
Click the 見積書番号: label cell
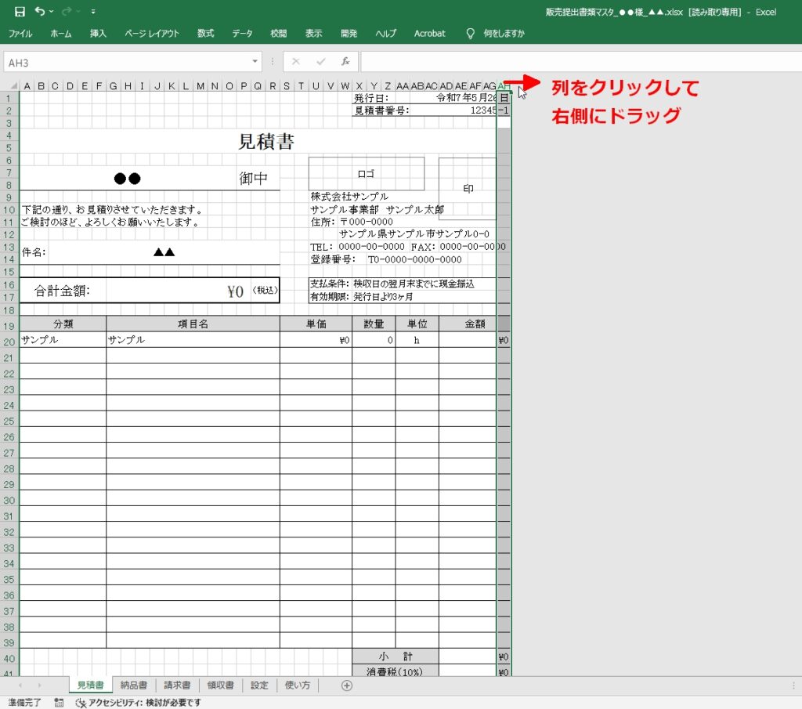[x=381, y=110]
